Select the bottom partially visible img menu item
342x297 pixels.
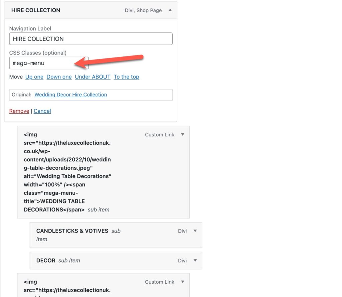(67, 286)
